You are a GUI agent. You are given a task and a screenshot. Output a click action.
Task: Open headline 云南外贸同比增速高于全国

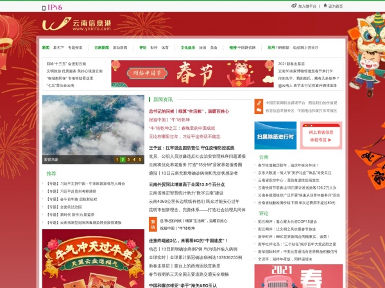point(187,184)
